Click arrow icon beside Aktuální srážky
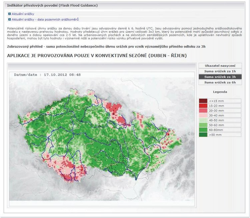Image resolution: width=250 pixels, height=218 pixels. (x=9, y=14)
